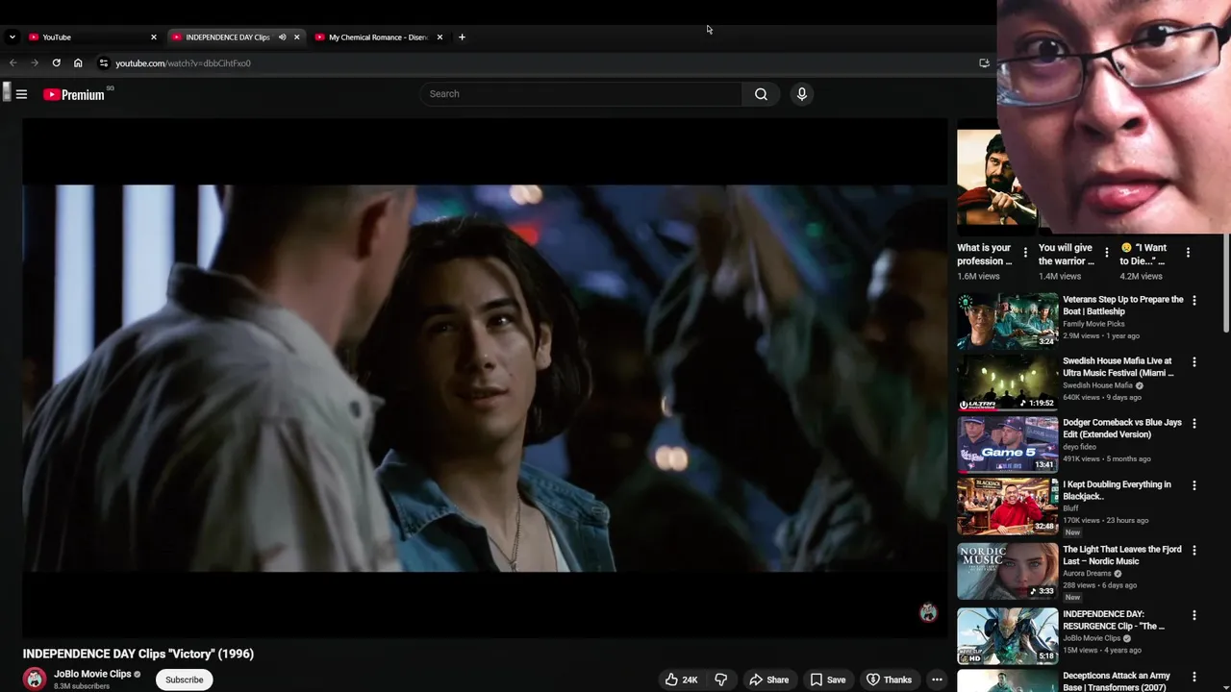
Task: Search with voice microphone icon
Action: pyautogui.click(x=801, y=94)
